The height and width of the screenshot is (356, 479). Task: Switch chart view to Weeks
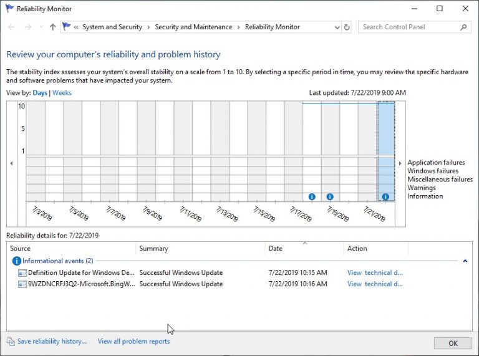(62, 92)
